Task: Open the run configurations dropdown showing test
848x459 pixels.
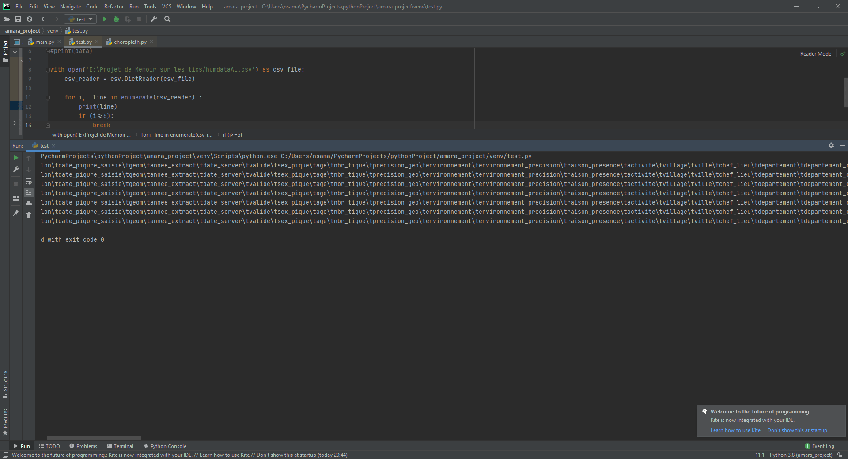Action: [x=80, y=19]
